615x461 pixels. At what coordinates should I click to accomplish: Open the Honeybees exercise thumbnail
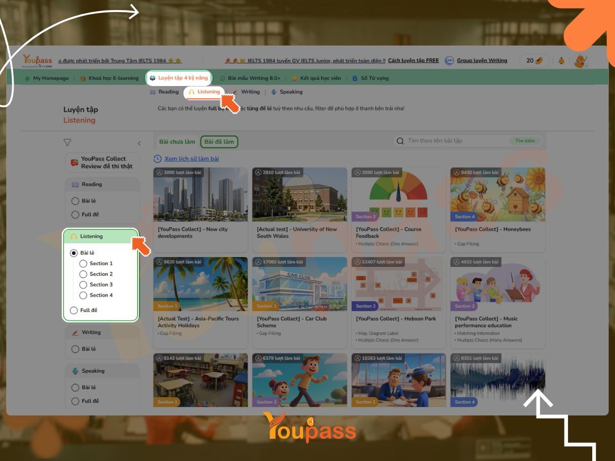coord(498,195)
